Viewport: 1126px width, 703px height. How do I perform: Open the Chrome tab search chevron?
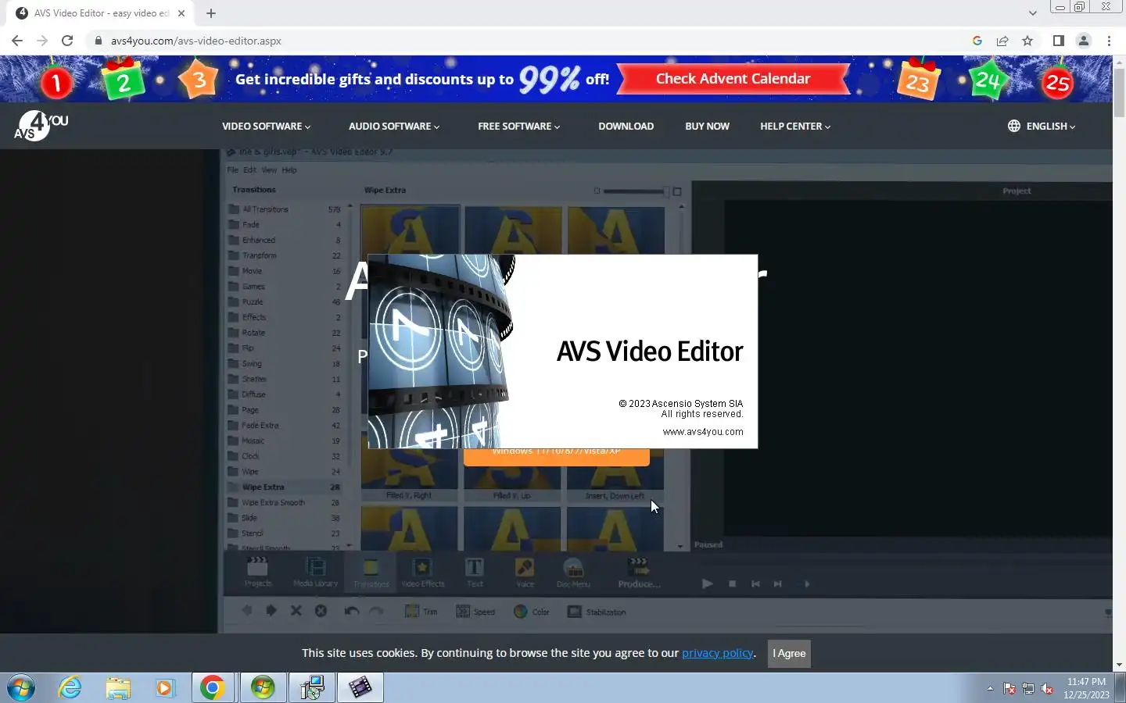[x=1032, y=13]
